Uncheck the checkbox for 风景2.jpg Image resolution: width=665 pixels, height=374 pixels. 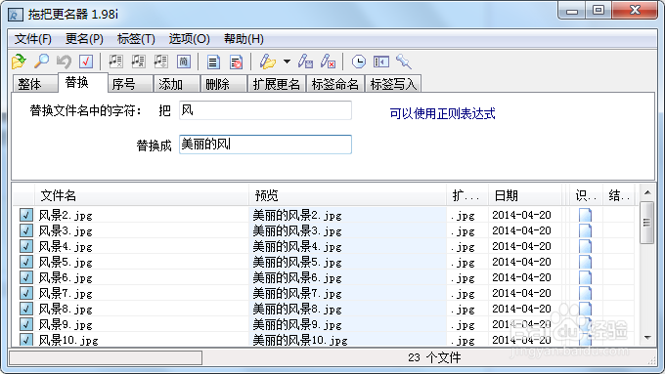tap(26, 215)
